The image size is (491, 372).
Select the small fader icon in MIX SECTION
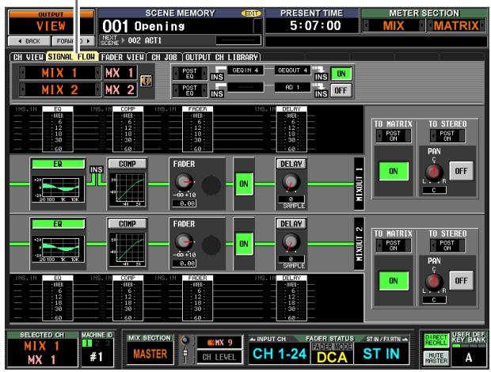[x=185, y=354]
